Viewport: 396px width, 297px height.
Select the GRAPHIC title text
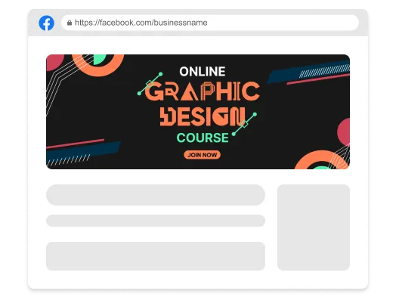coord(203,91)
